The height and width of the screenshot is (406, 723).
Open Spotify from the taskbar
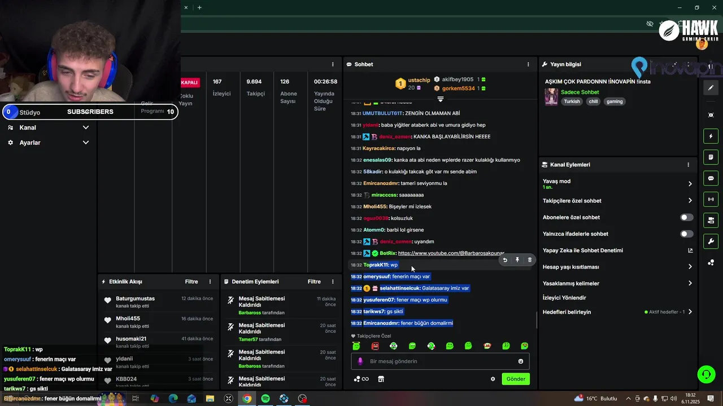[265, 399]
